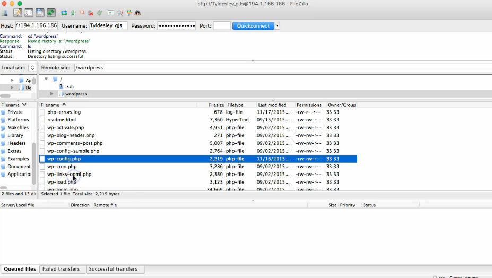Screen dimensions: 492x278
Task: Select the Examples local folder
Action: 18,159
